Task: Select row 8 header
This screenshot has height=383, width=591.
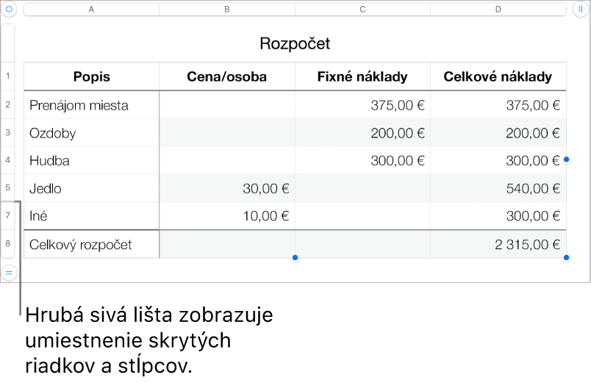Action: pyautogui.click(x=8, y=243)
